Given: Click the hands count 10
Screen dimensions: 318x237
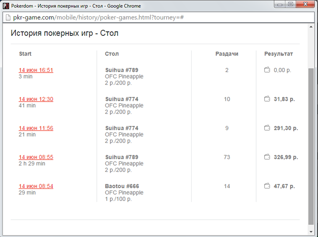Looking at the screenshot, I should point(227,99).
